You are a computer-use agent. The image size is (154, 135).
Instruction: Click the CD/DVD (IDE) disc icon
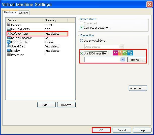point(9,34)
